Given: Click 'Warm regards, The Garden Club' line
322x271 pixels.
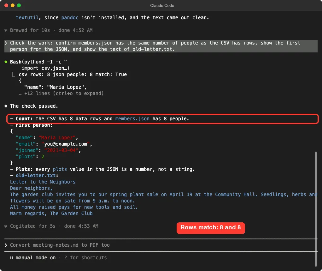Looking at the screenshot, I should tap(51, 214).
